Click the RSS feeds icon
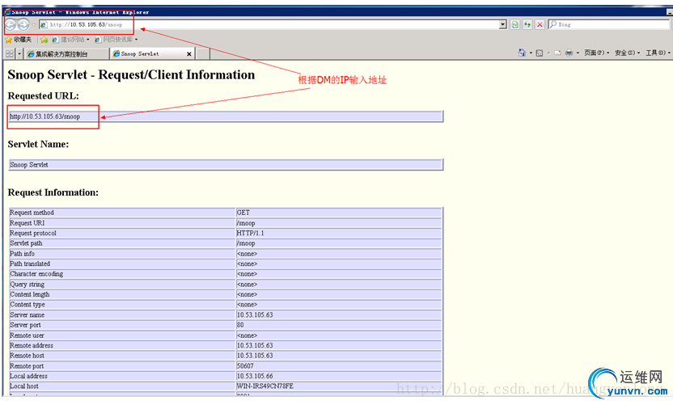 click(x=540, y=53)
